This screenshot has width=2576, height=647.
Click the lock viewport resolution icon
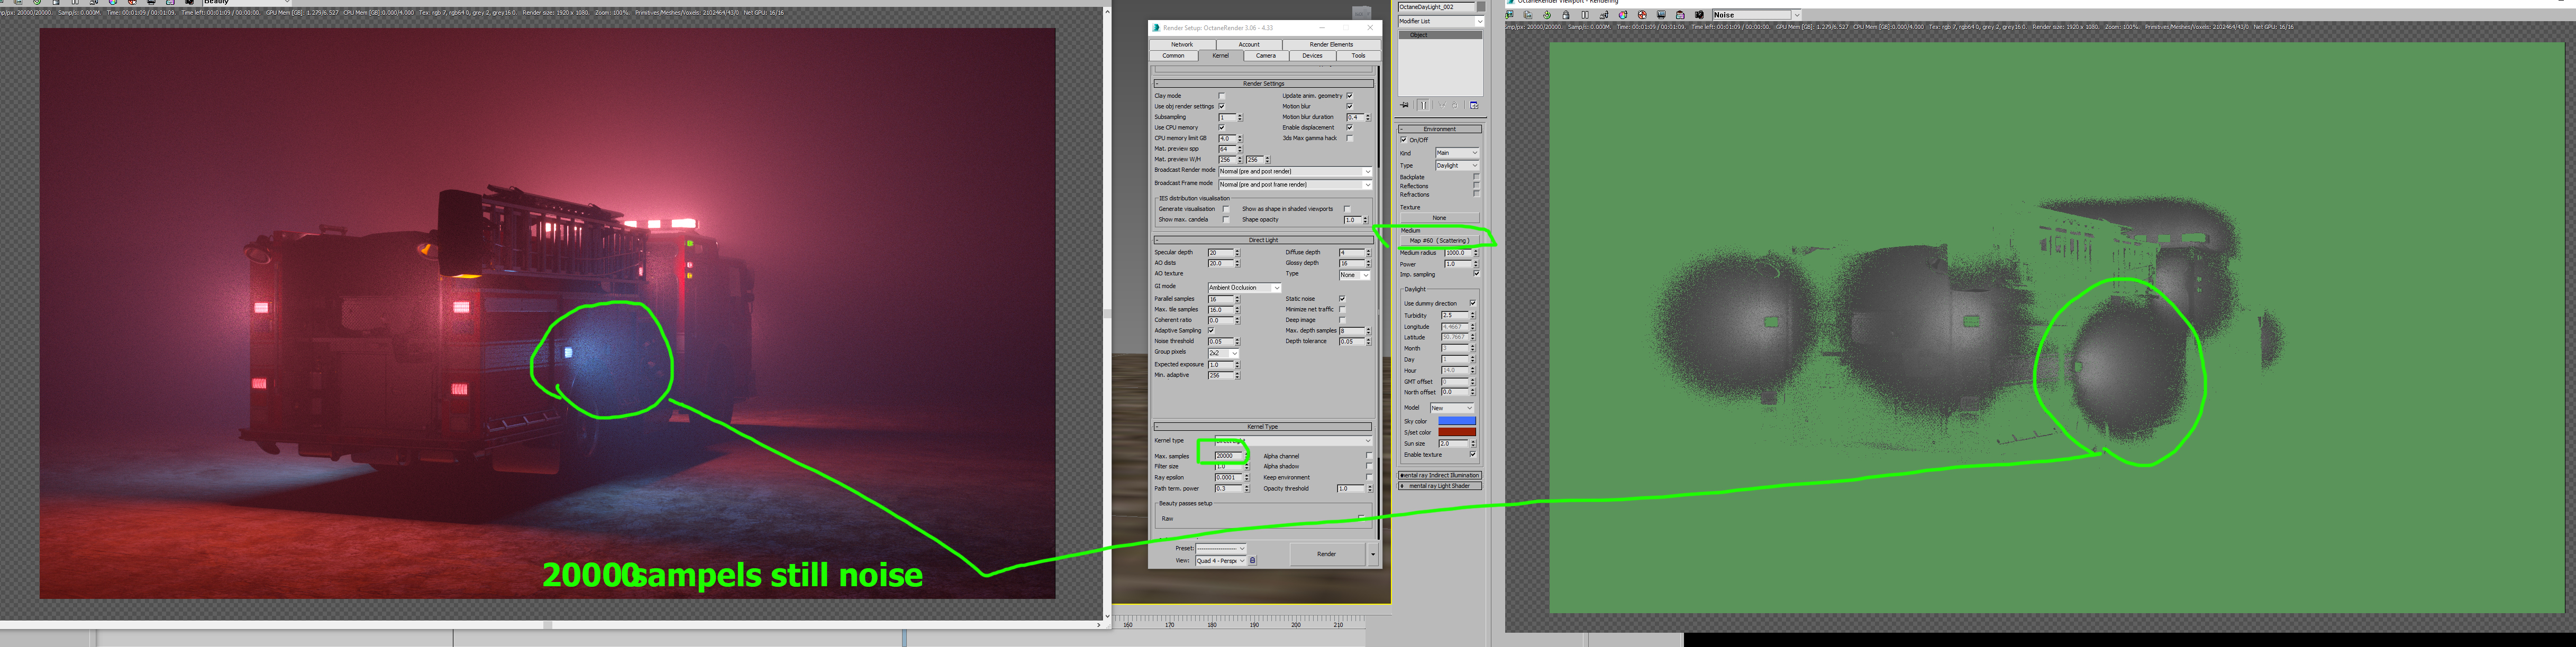point(1566,15)
